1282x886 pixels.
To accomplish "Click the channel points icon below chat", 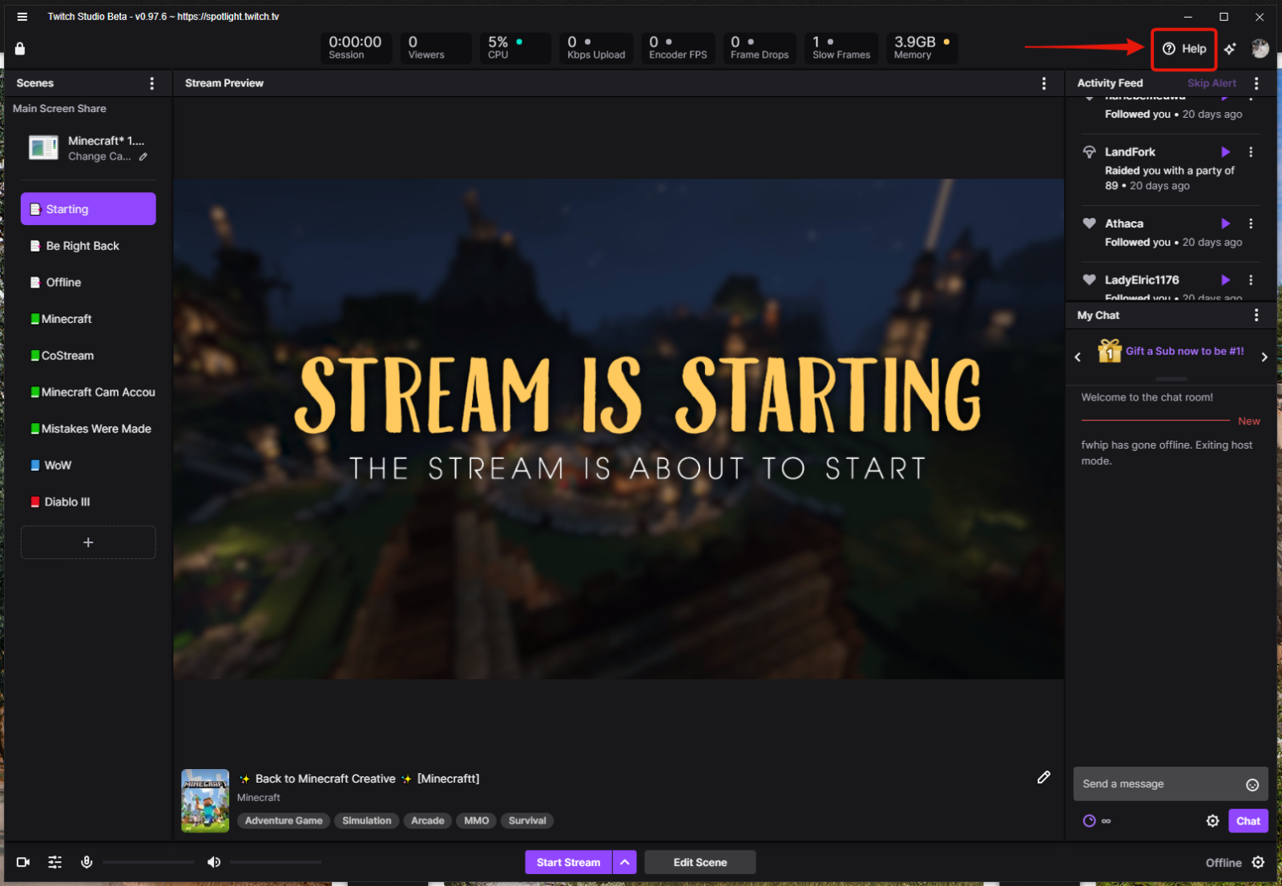I will pos(1089,821).
